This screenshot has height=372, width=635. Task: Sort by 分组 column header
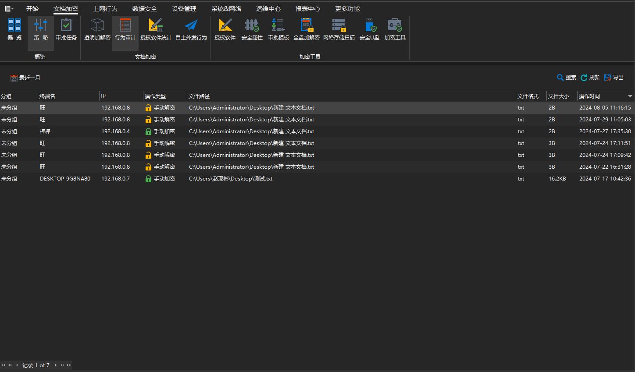(x=19, y=96)
